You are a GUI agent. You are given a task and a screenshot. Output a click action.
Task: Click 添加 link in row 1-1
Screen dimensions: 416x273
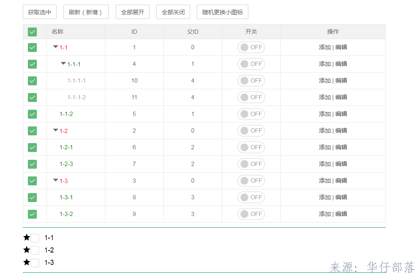(325, 47)
